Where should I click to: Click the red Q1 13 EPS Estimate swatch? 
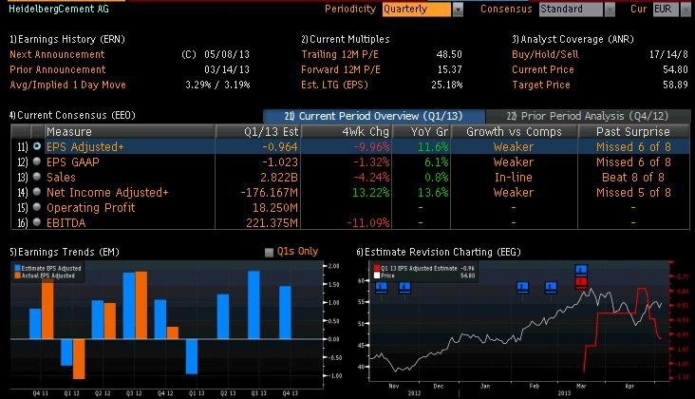[377, 268]
